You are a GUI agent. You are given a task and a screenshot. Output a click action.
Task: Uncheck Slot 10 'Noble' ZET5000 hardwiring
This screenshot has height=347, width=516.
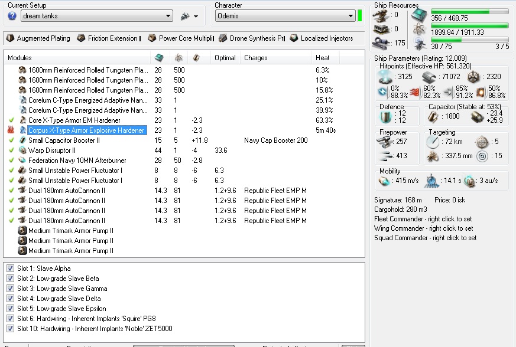pos(10,329)
